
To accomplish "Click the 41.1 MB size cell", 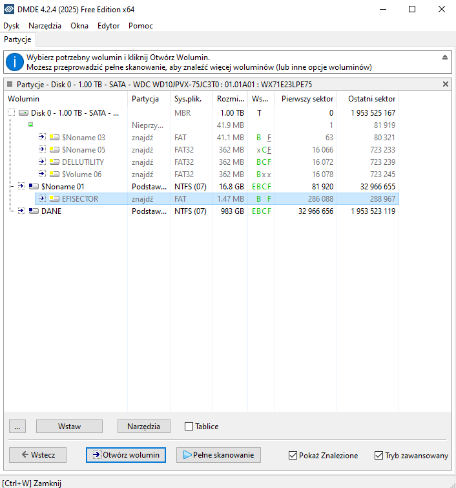I will [230, 137].
